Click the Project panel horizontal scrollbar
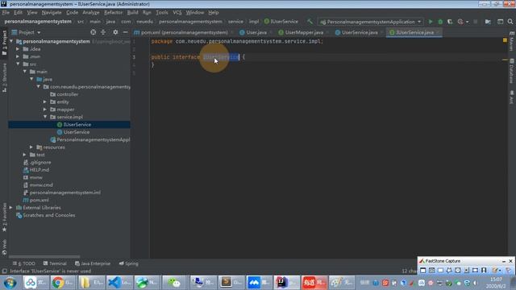This screenshot has height=290, width=516. (44, 256)
